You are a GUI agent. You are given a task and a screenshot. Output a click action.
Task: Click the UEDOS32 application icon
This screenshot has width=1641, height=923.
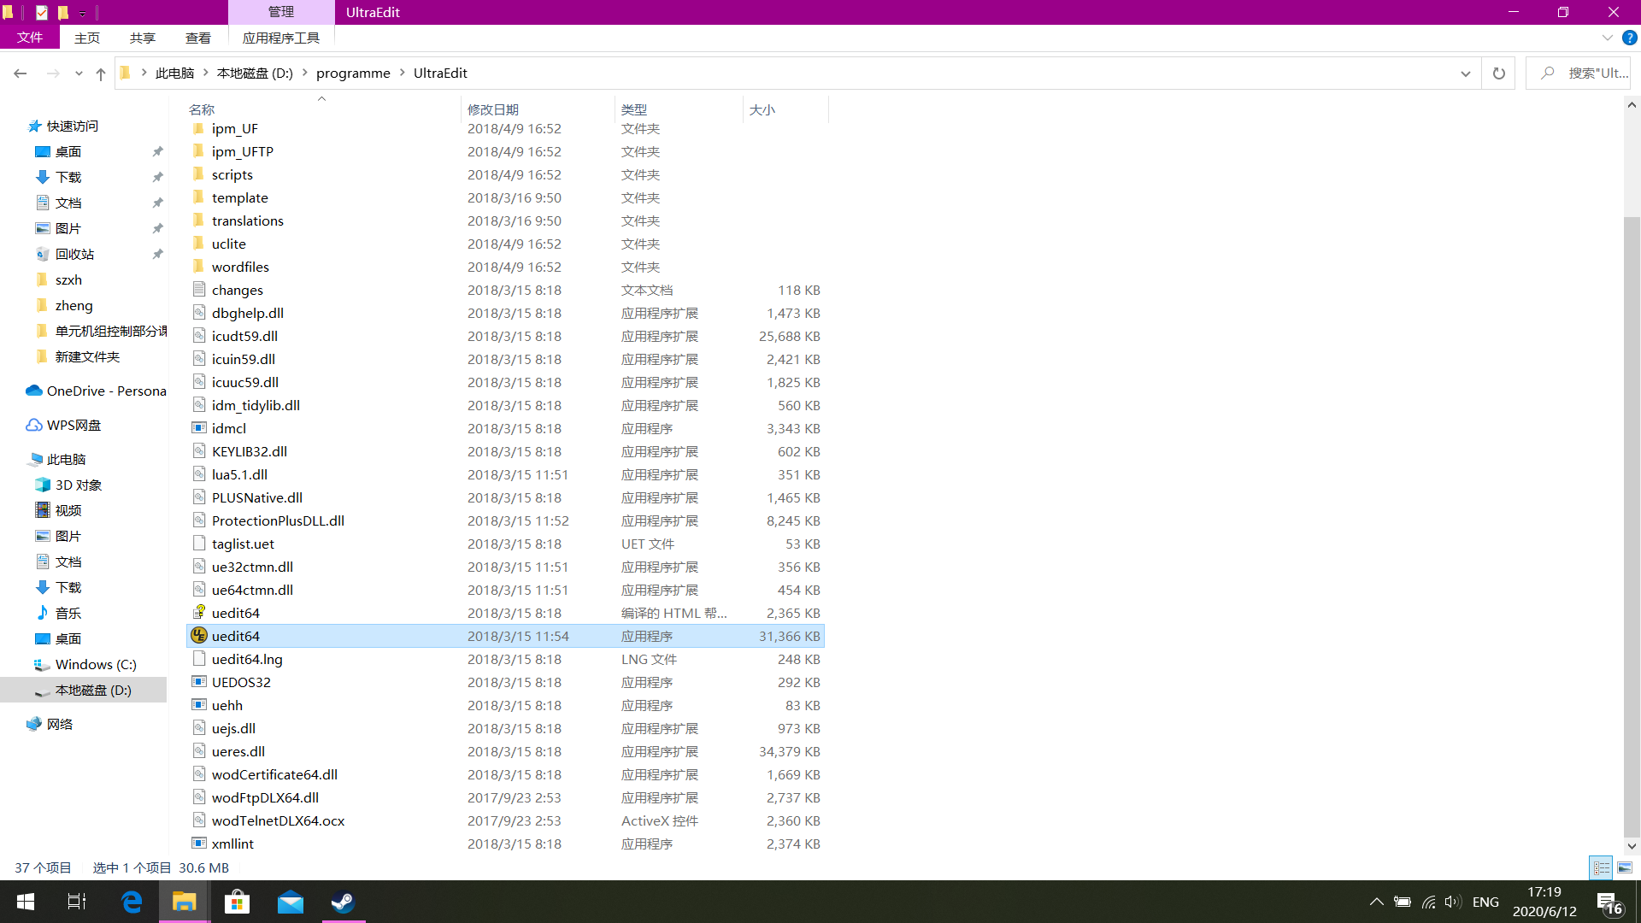199,682
